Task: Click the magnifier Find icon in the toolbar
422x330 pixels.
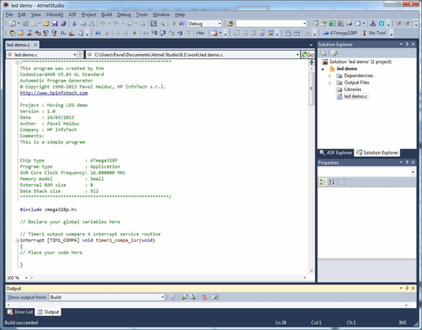Action: 163,24
